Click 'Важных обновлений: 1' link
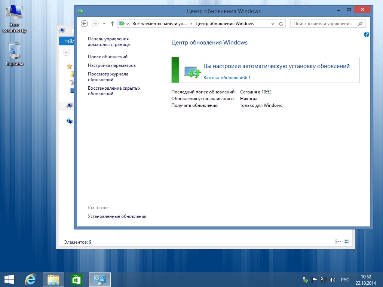This screenshot has width=383, height=287. 227,78
